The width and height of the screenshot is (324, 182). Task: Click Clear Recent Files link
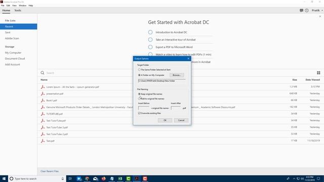tap(50, 171)
